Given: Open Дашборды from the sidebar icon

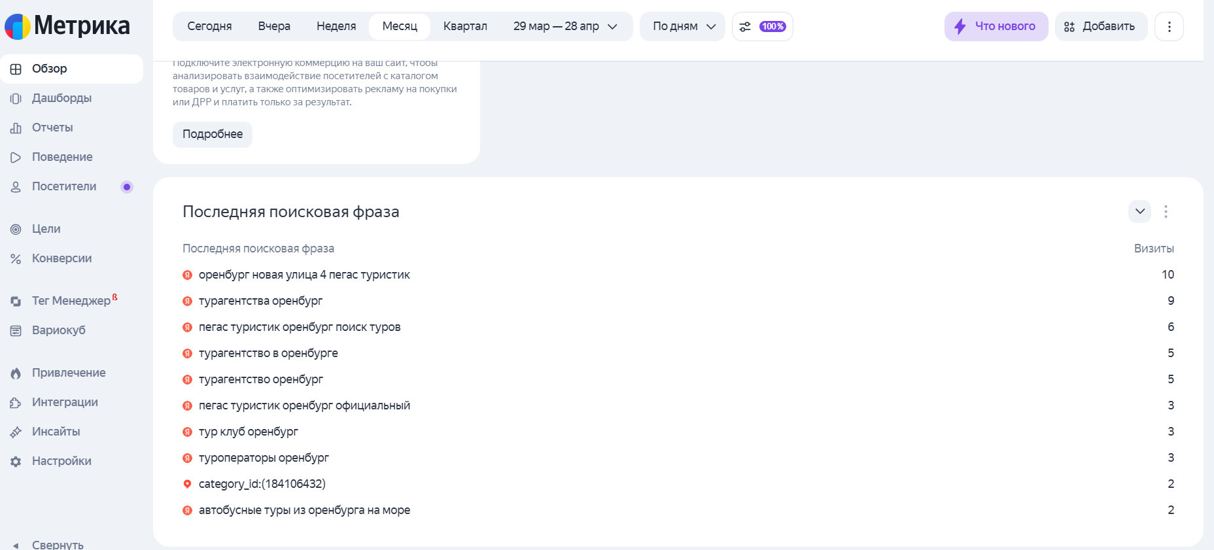Looking at the screenshot, I should [x=16, y=99].
